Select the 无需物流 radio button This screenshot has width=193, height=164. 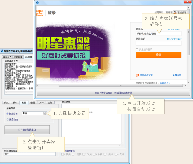click(8, 119)
